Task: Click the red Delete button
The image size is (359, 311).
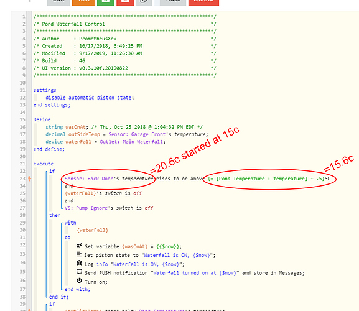Action: tap(203, 2)
